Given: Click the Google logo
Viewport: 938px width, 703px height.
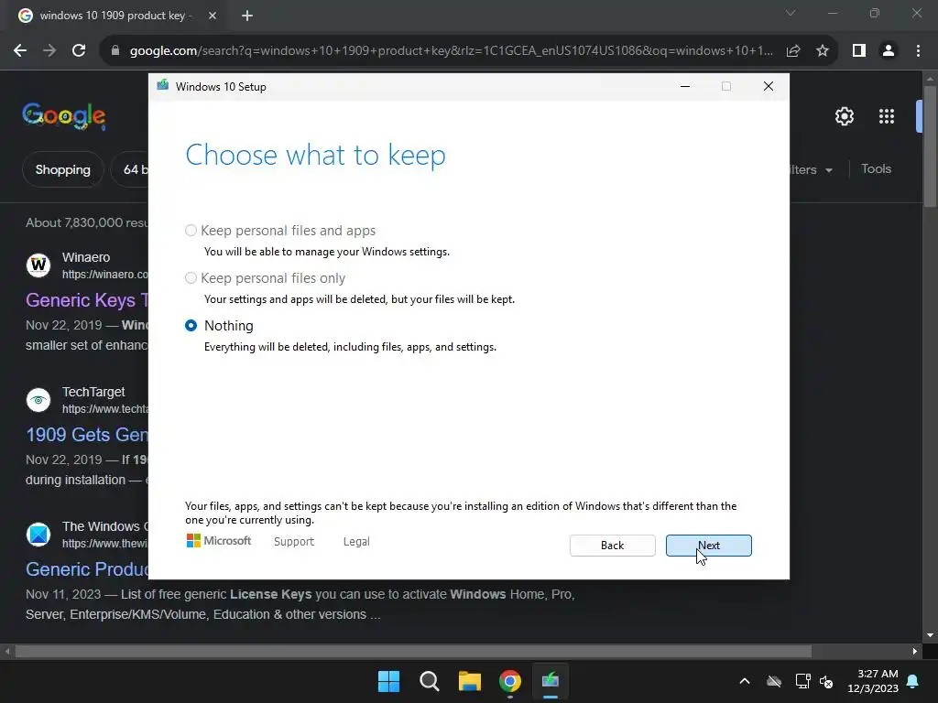Looking at the screenshot, I should [64, 116].
